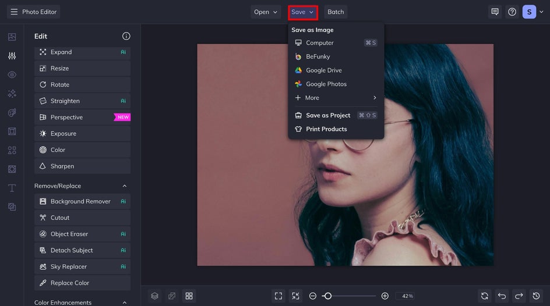The width and height of the screenshot is (550, 306).
Task: Open the Touch Up eye sidebar icon
Action: pos(12,74)
